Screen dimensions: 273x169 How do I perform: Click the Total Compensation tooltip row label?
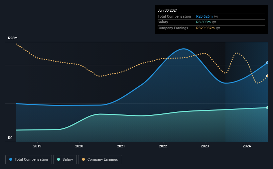(174, 16)
